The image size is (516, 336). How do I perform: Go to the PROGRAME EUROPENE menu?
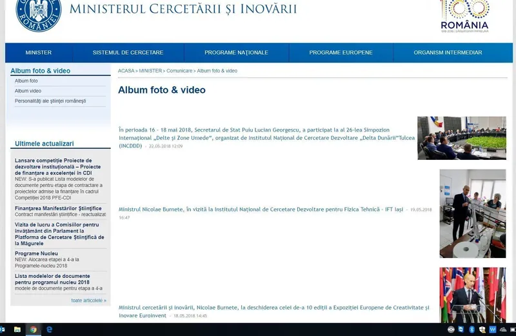tap(341, 53)
